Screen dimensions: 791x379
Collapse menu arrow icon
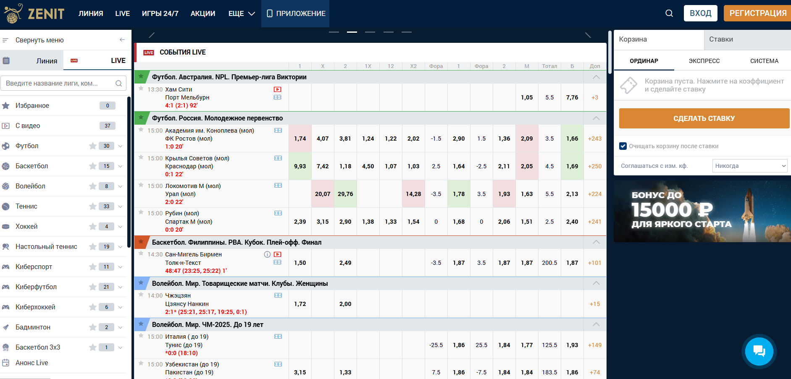point(122,40)
